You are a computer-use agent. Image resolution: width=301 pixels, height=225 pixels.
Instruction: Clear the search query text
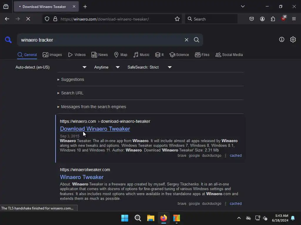click(186, 40)
